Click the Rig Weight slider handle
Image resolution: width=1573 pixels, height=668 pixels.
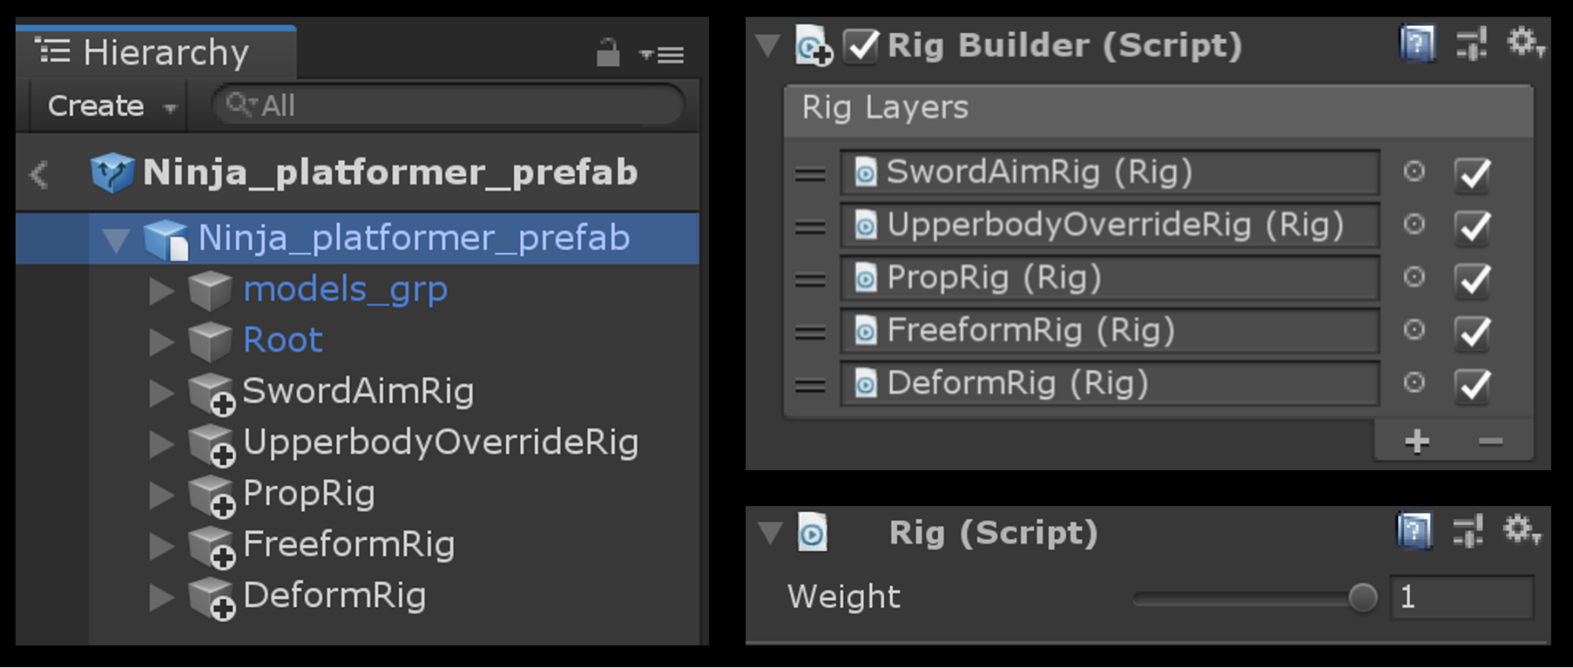[x=1362, y=597]
